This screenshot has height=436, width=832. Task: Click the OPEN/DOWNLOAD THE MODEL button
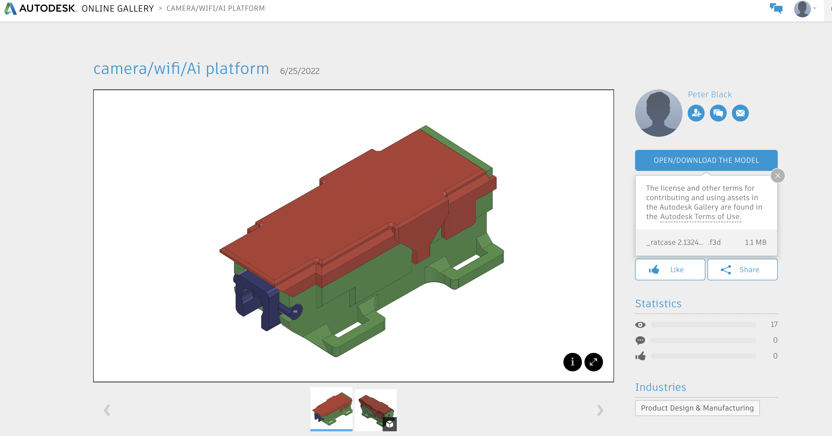pos(706,160)
